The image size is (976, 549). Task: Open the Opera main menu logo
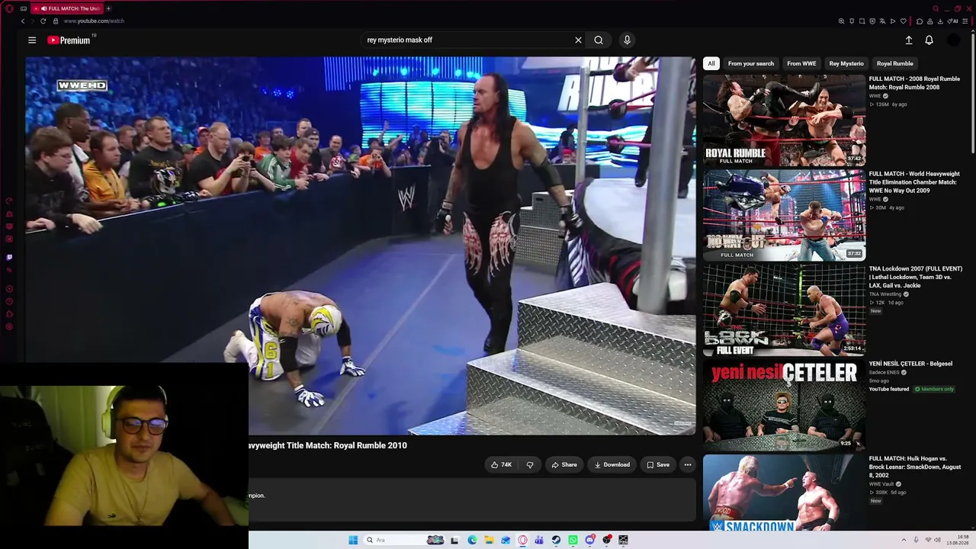[9, 8]
